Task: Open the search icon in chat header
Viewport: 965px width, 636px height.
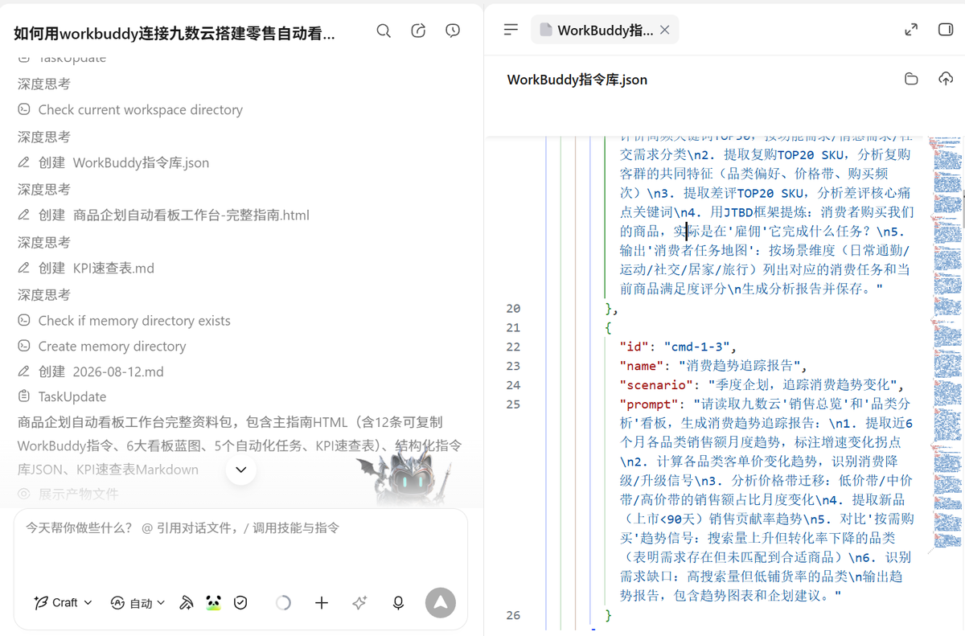Action: coord(384,31)
